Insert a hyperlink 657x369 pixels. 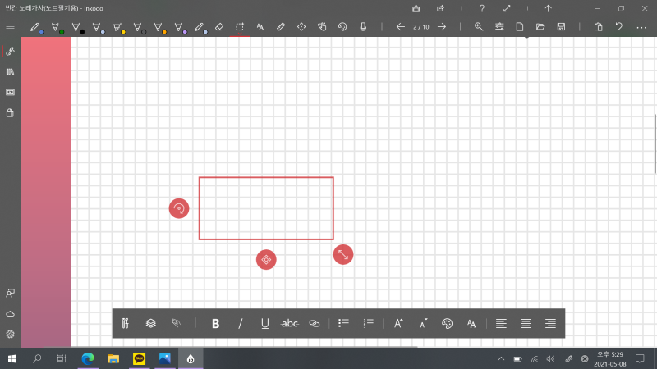[315, 323]
